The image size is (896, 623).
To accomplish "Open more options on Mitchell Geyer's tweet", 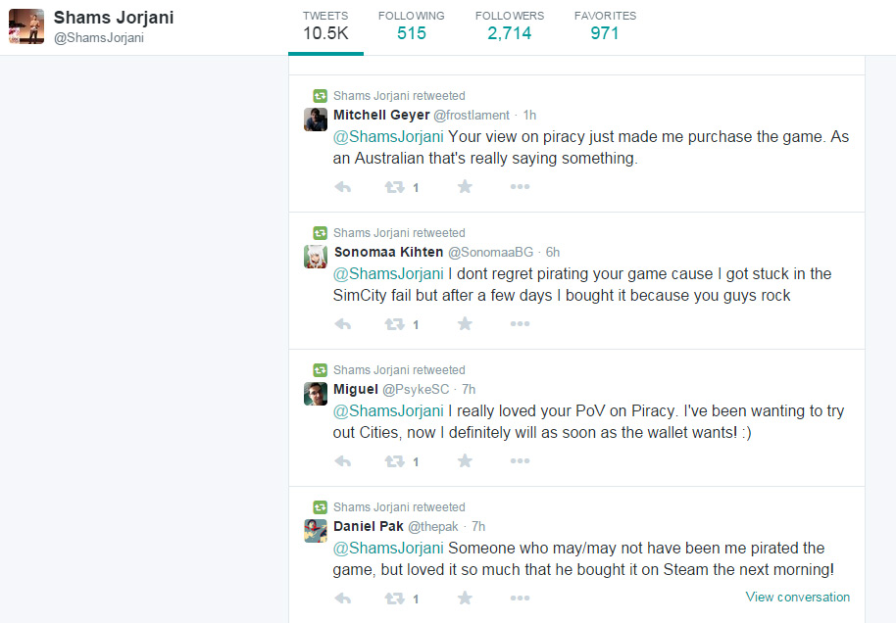I will [x=520, y=187].
